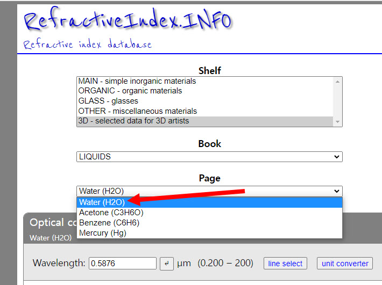This screenshot has width=382, height=285.
Task: Collapse the Page dropdown showing Water (H2O)
Action: [209, 191]
